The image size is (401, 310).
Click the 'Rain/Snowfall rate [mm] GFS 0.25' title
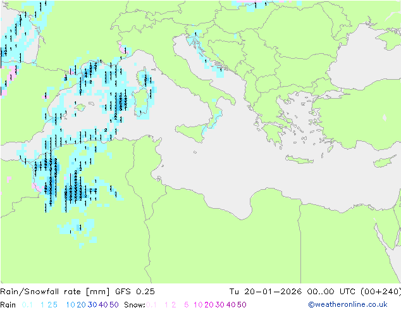[x=77, y=292]
